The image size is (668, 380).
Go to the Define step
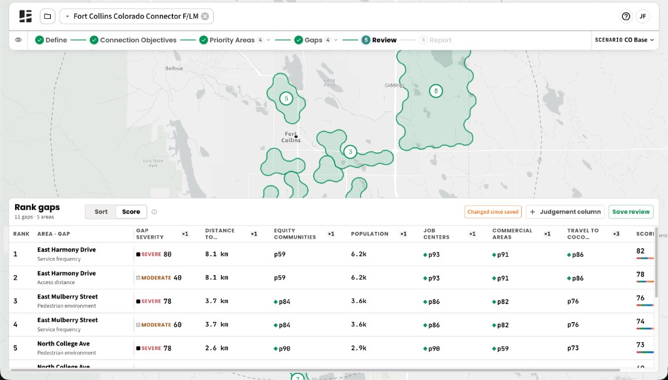click(x=51, y=40)
